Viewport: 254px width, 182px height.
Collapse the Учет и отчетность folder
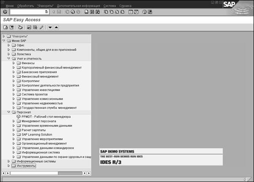pos(9,58)
